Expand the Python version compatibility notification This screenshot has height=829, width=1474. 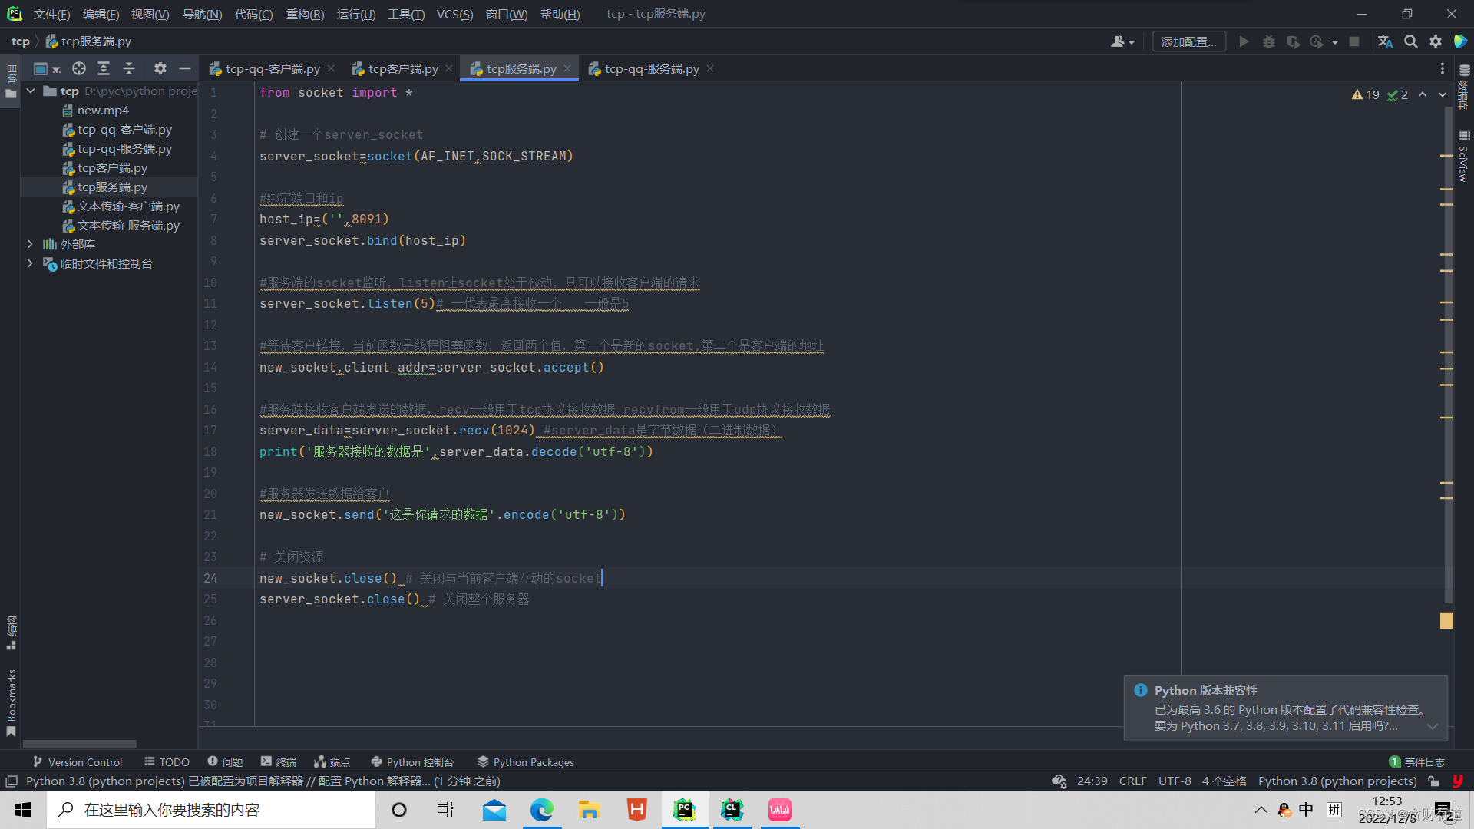pos(1432,726)
